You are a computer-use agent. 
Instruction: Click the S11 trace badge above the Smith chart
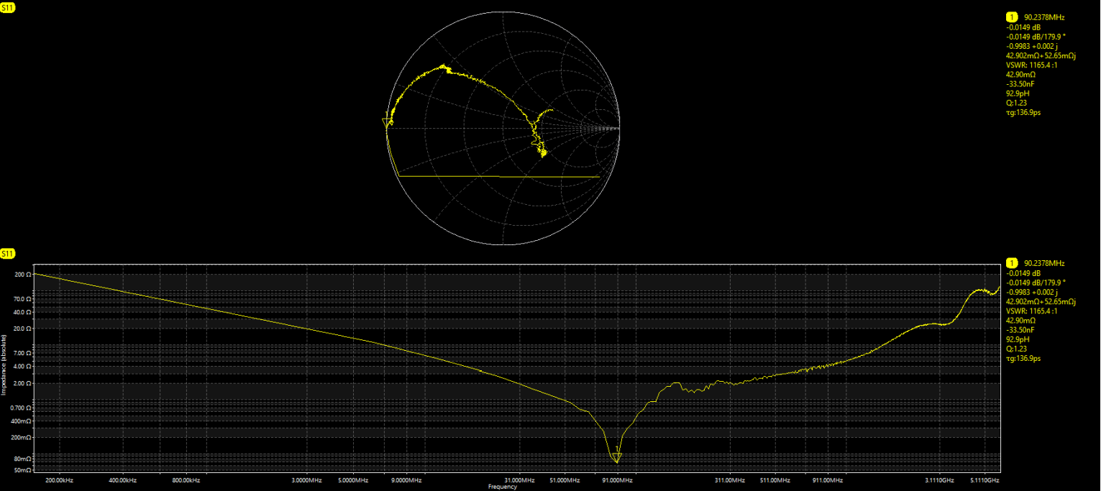8,7
